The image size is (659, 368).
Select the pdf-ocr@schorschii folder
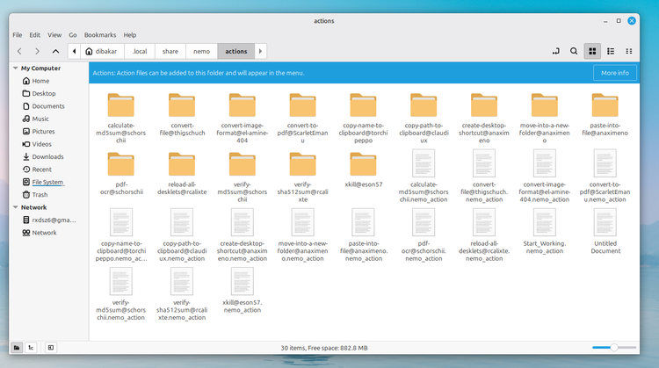click(x=121, y=173)
